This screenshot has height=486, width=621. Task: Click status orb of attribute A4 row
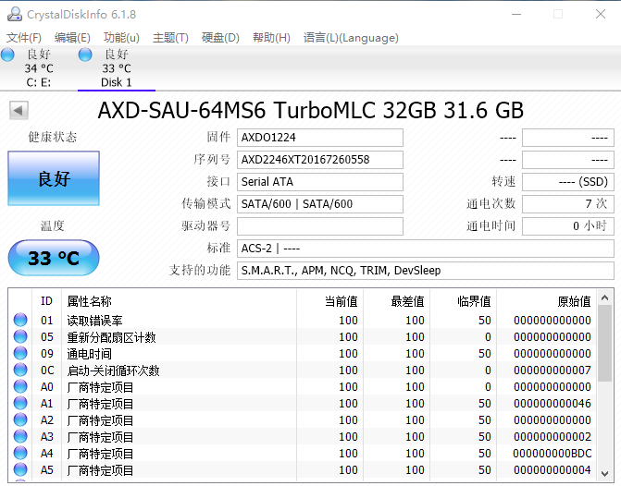click(x=20, y=453)
